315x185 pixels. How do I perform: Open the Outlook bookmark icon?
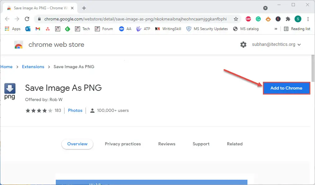point(28,29)
